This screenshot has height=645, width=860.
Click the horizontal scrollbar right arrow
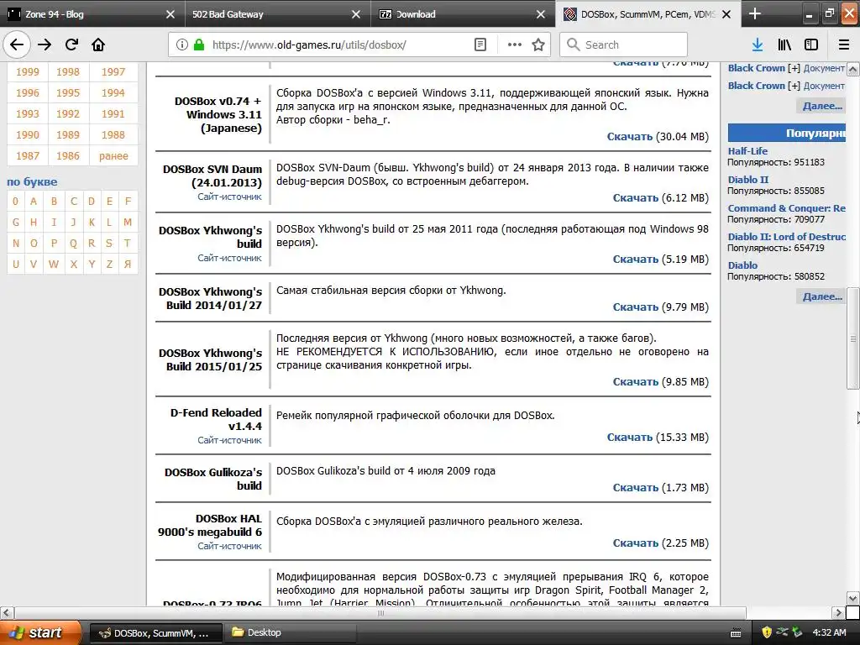click(x=837, y=612)
